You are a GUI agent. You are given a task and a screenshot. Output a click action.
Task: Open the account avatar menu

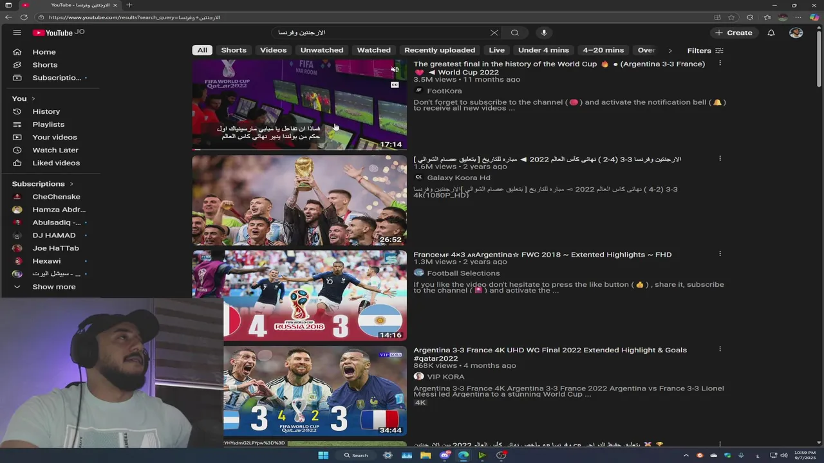click(796, 33)
